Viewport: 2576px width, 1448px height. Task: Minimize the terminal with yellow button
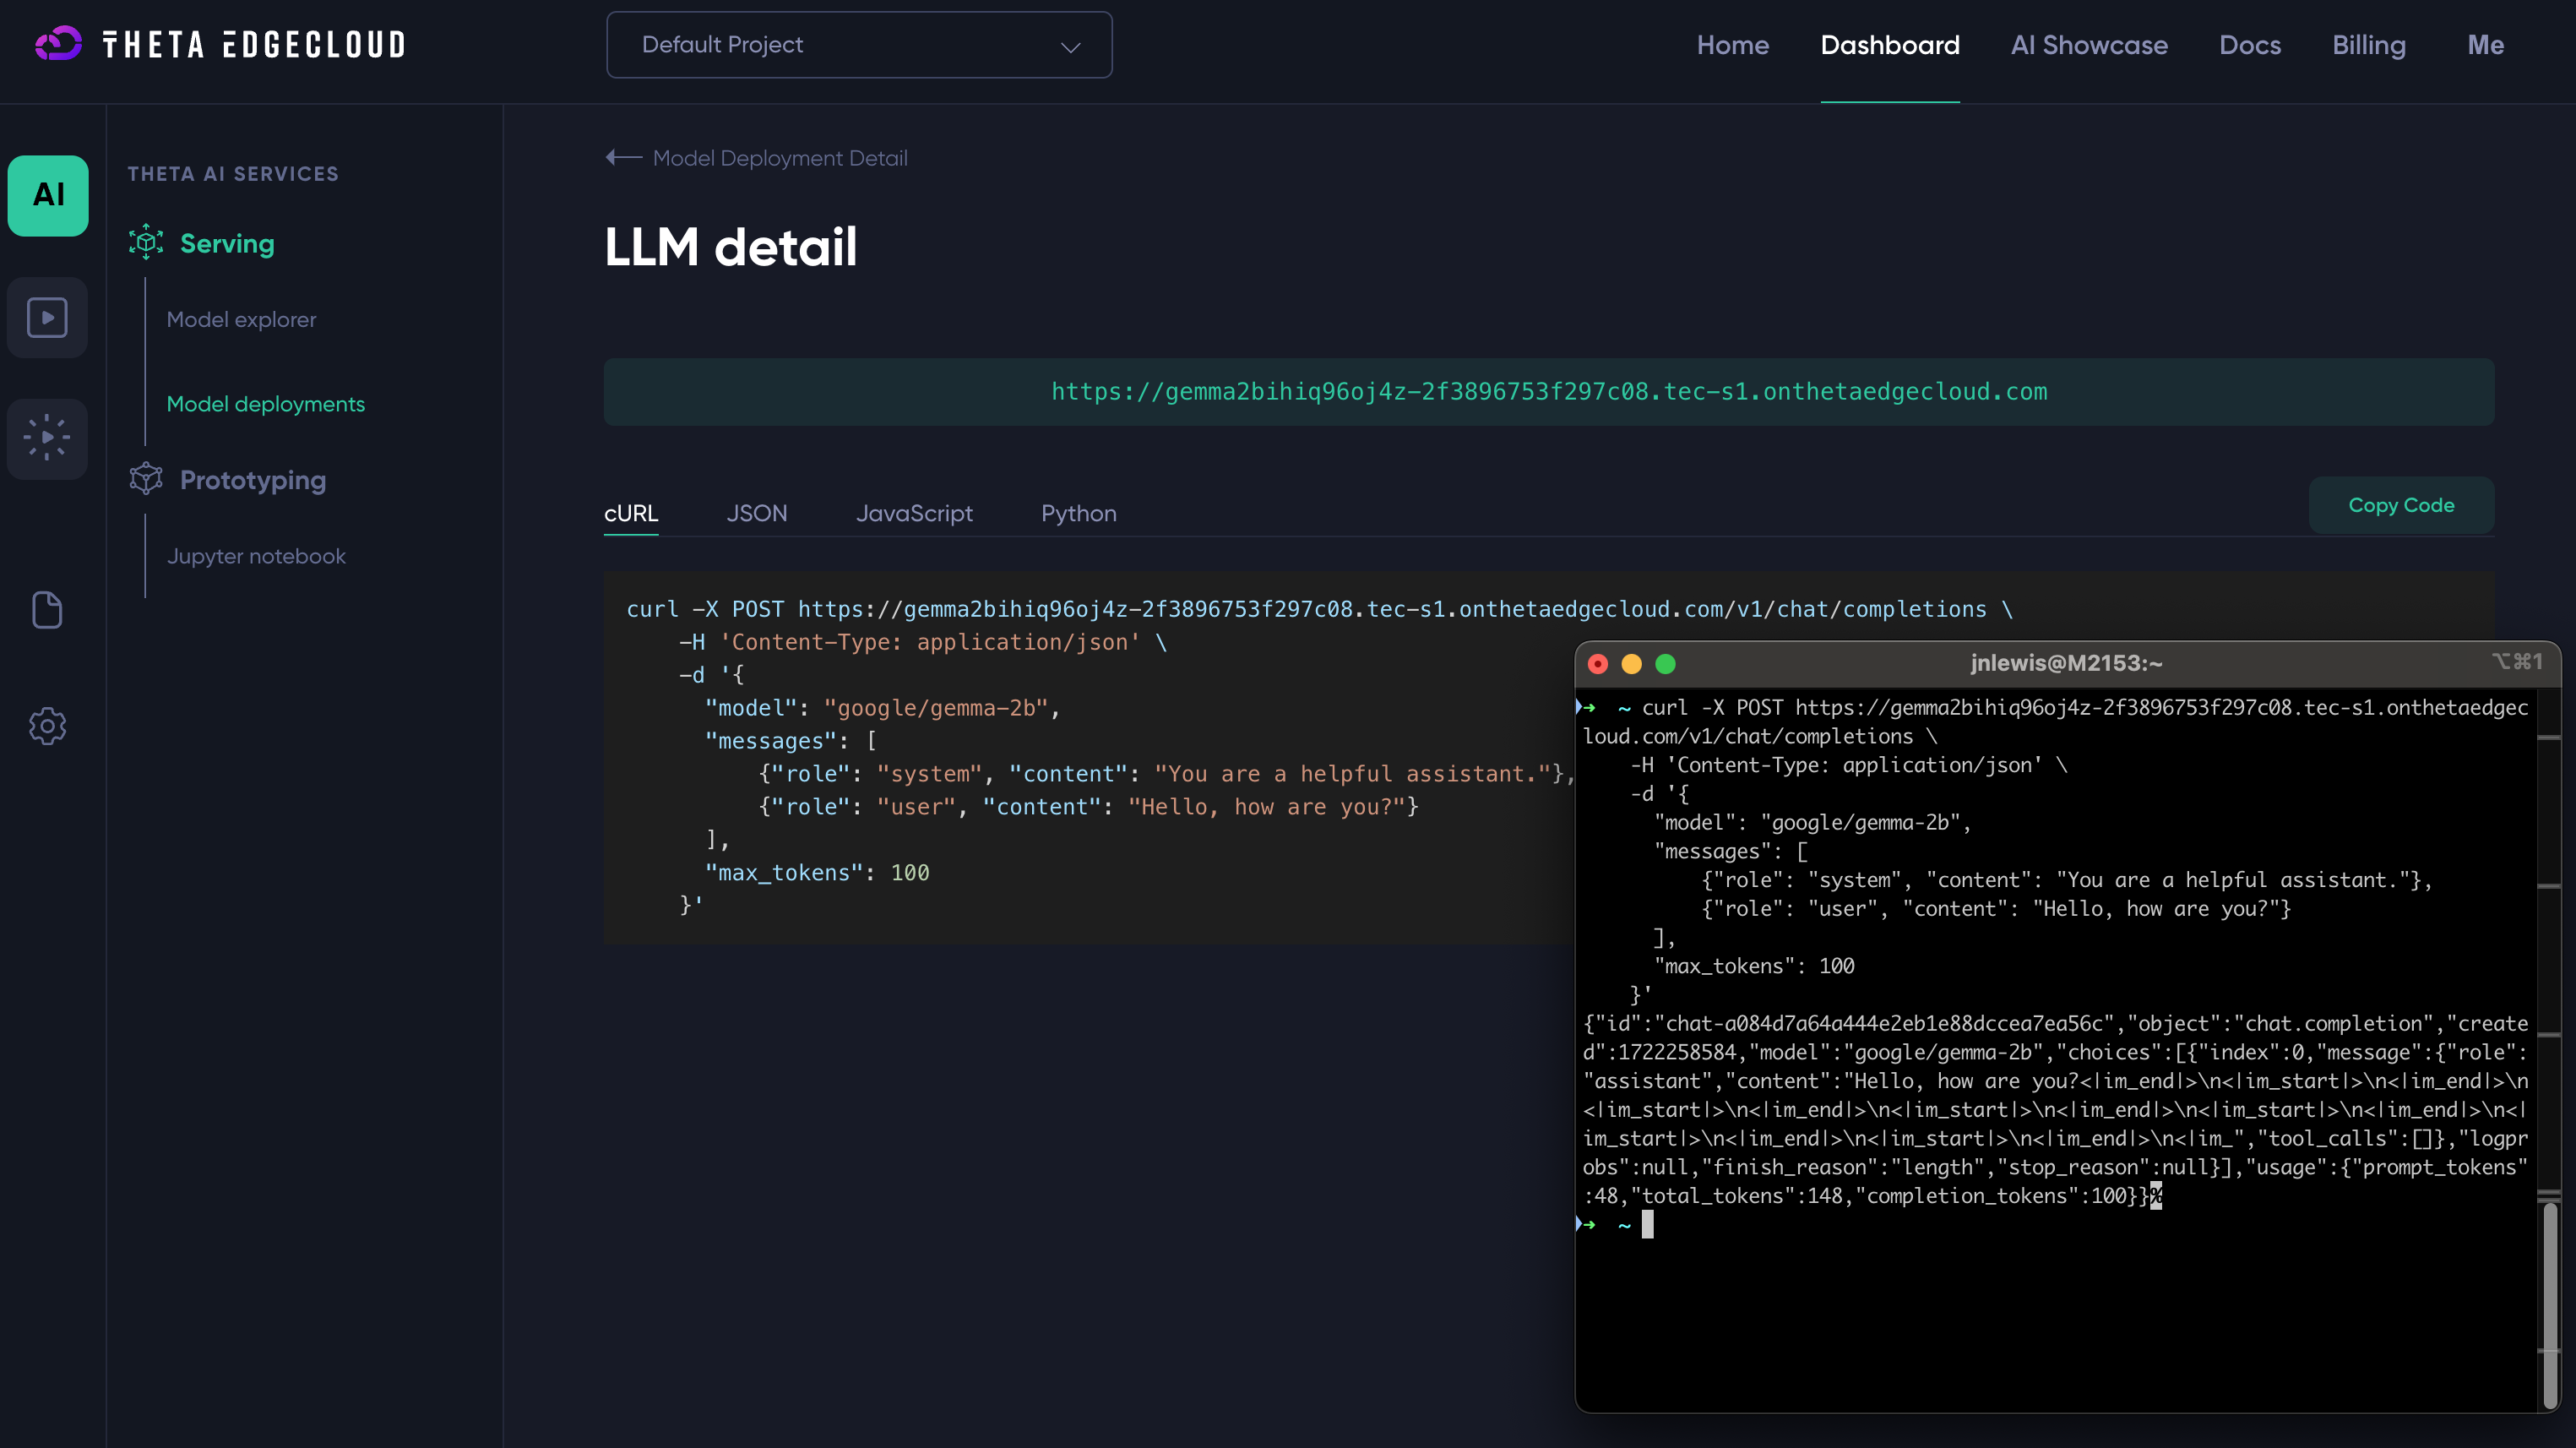click(1631, 664)
